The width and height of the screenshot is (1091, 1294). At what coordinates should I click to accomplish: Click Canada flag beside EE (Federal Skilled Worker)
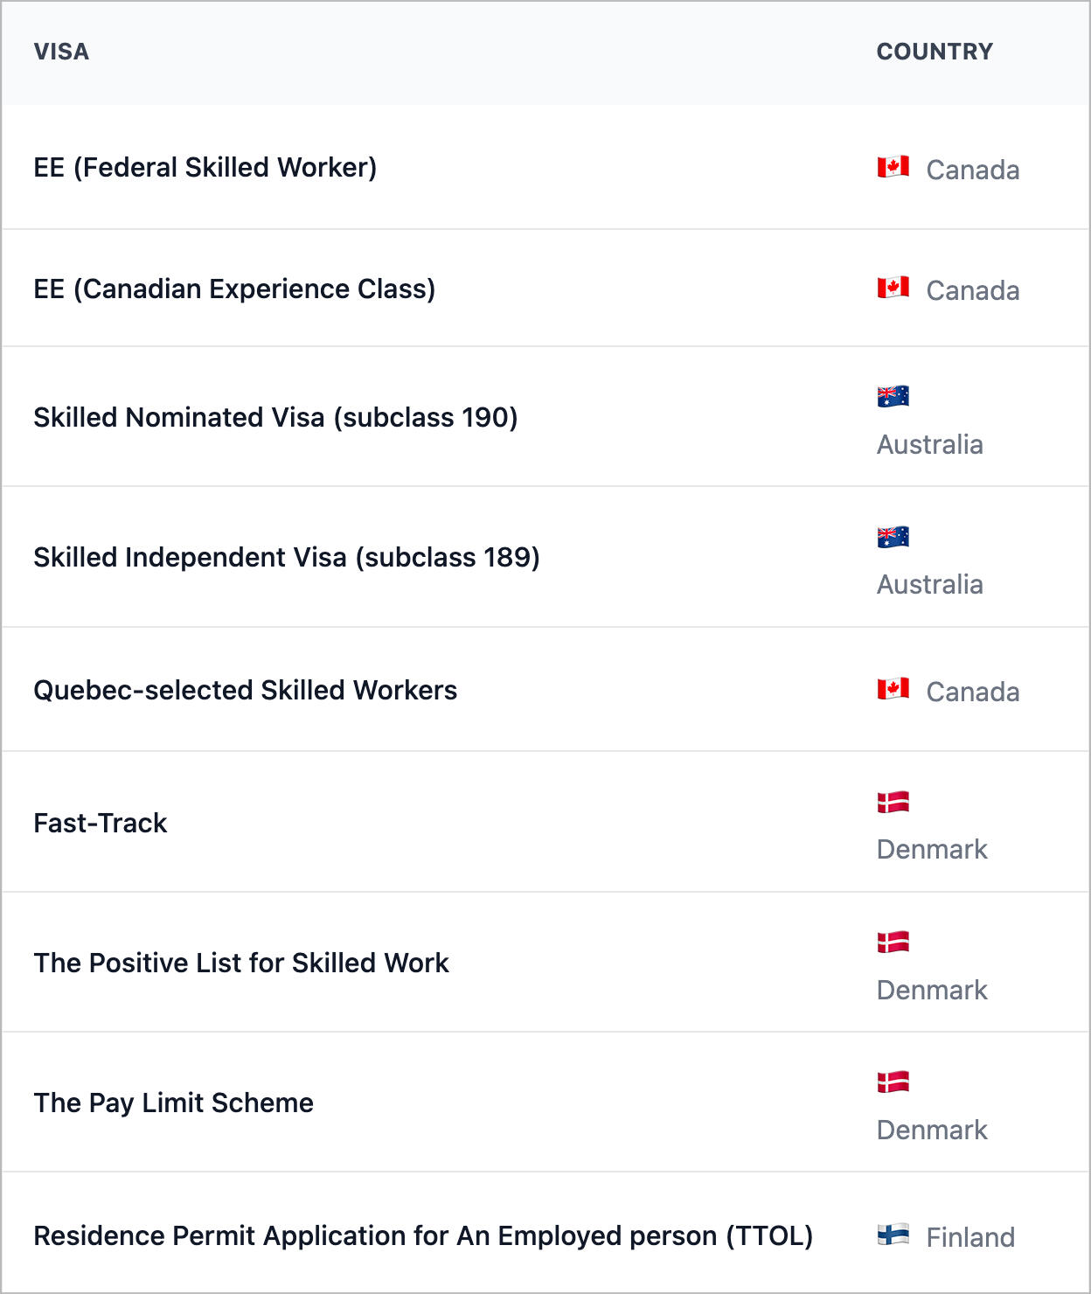point(893,167)
